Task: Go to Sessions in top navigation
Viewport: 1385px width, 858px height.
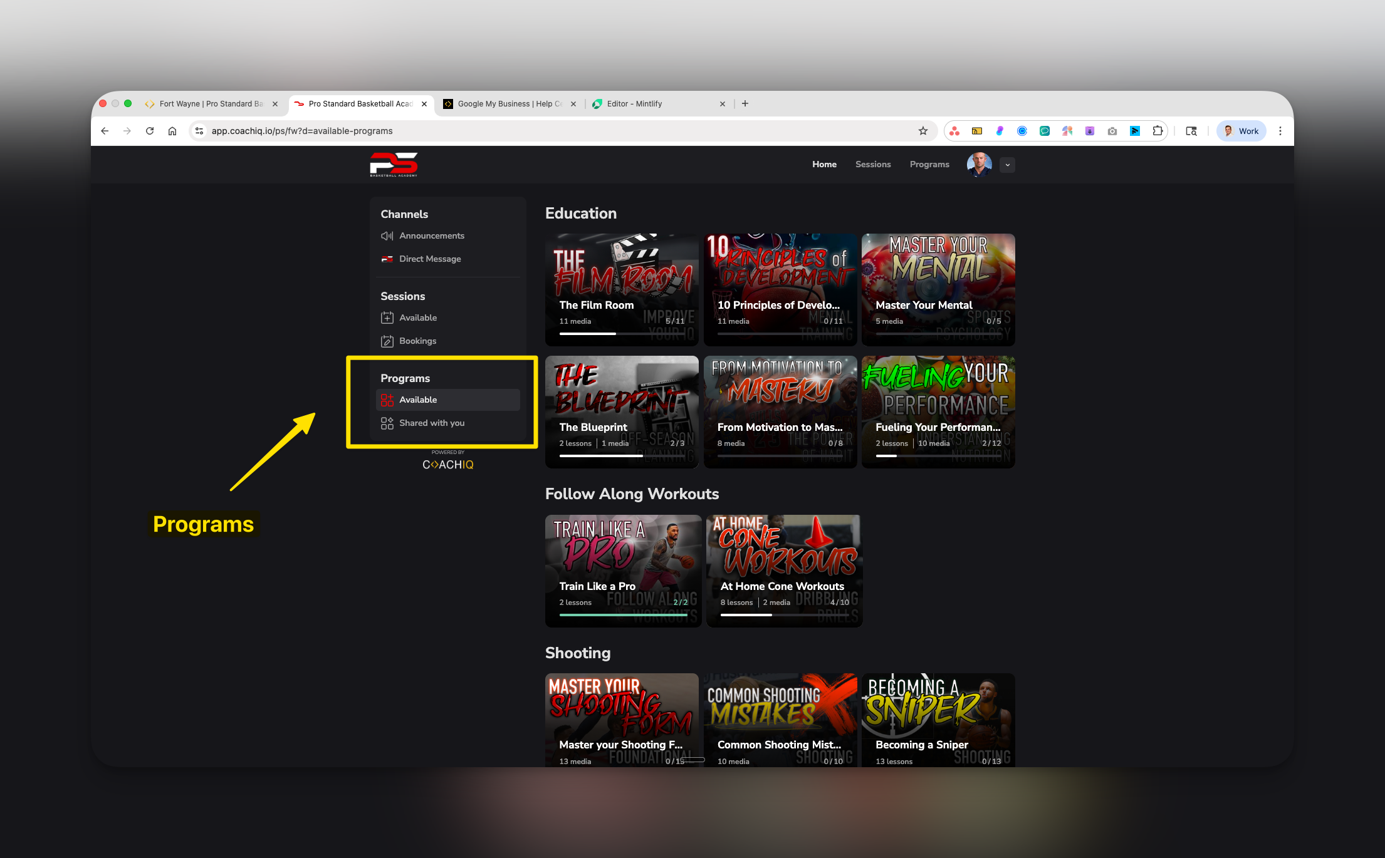Action: [x=872, y=165]
